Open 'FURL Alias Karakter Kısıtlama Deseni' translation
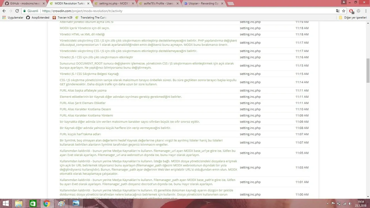 [85, 109]
